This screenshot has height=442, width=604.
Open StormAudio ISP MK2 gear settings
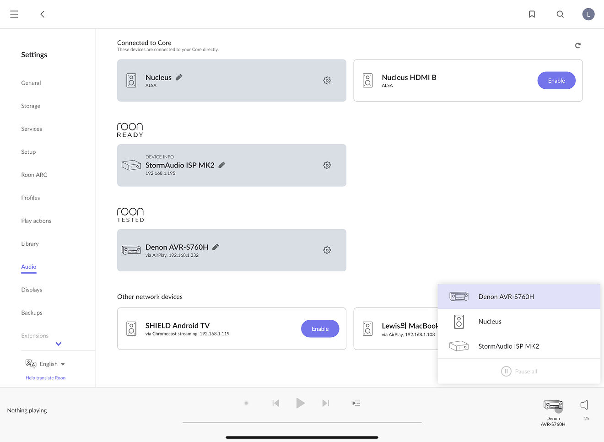[327, 165]
